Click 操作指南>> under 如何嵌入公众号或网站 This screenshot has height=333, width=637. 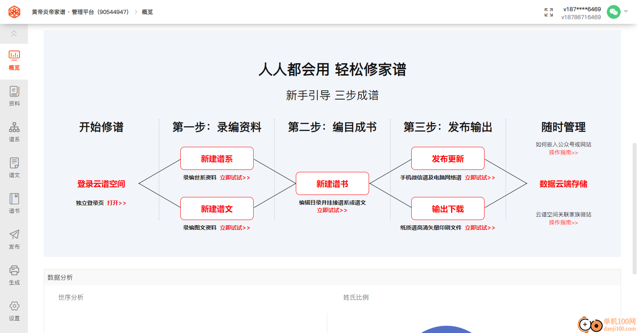(x=563, y=152)
